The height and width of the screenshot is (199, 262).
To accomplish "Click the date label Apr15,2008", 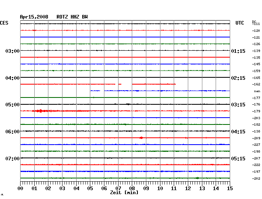I will (x=34, y=17).
